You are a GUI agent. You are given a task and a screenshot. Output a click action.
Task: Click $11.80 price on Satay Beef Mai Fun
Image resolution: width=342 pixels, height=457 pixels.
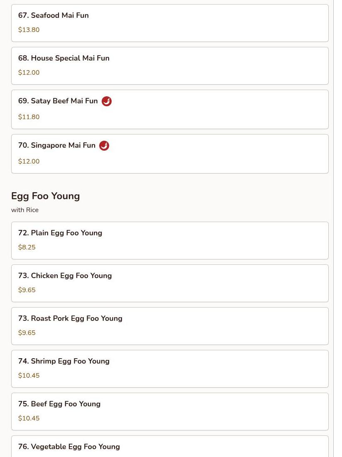[29, 117]
